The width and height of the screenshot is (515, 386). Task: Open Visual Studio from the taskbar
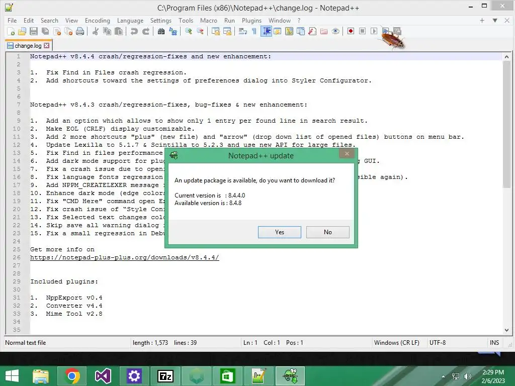click(x=103, y=376)
